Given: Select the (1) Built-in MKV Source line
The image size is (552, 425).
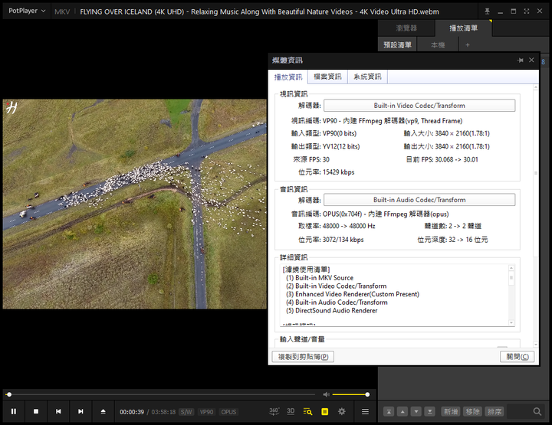Looking at the screenshot, I should click(x=320, y=278).
